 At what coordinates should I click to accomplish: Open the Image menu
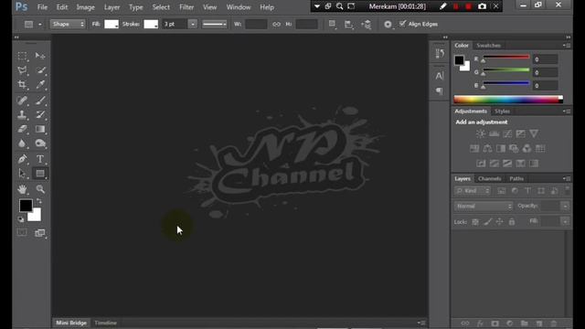point(85,7)
